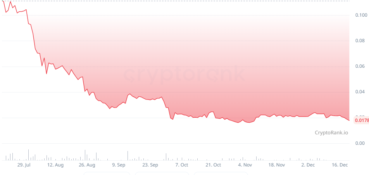Click the 0.100 price axis label

(361, 15)
